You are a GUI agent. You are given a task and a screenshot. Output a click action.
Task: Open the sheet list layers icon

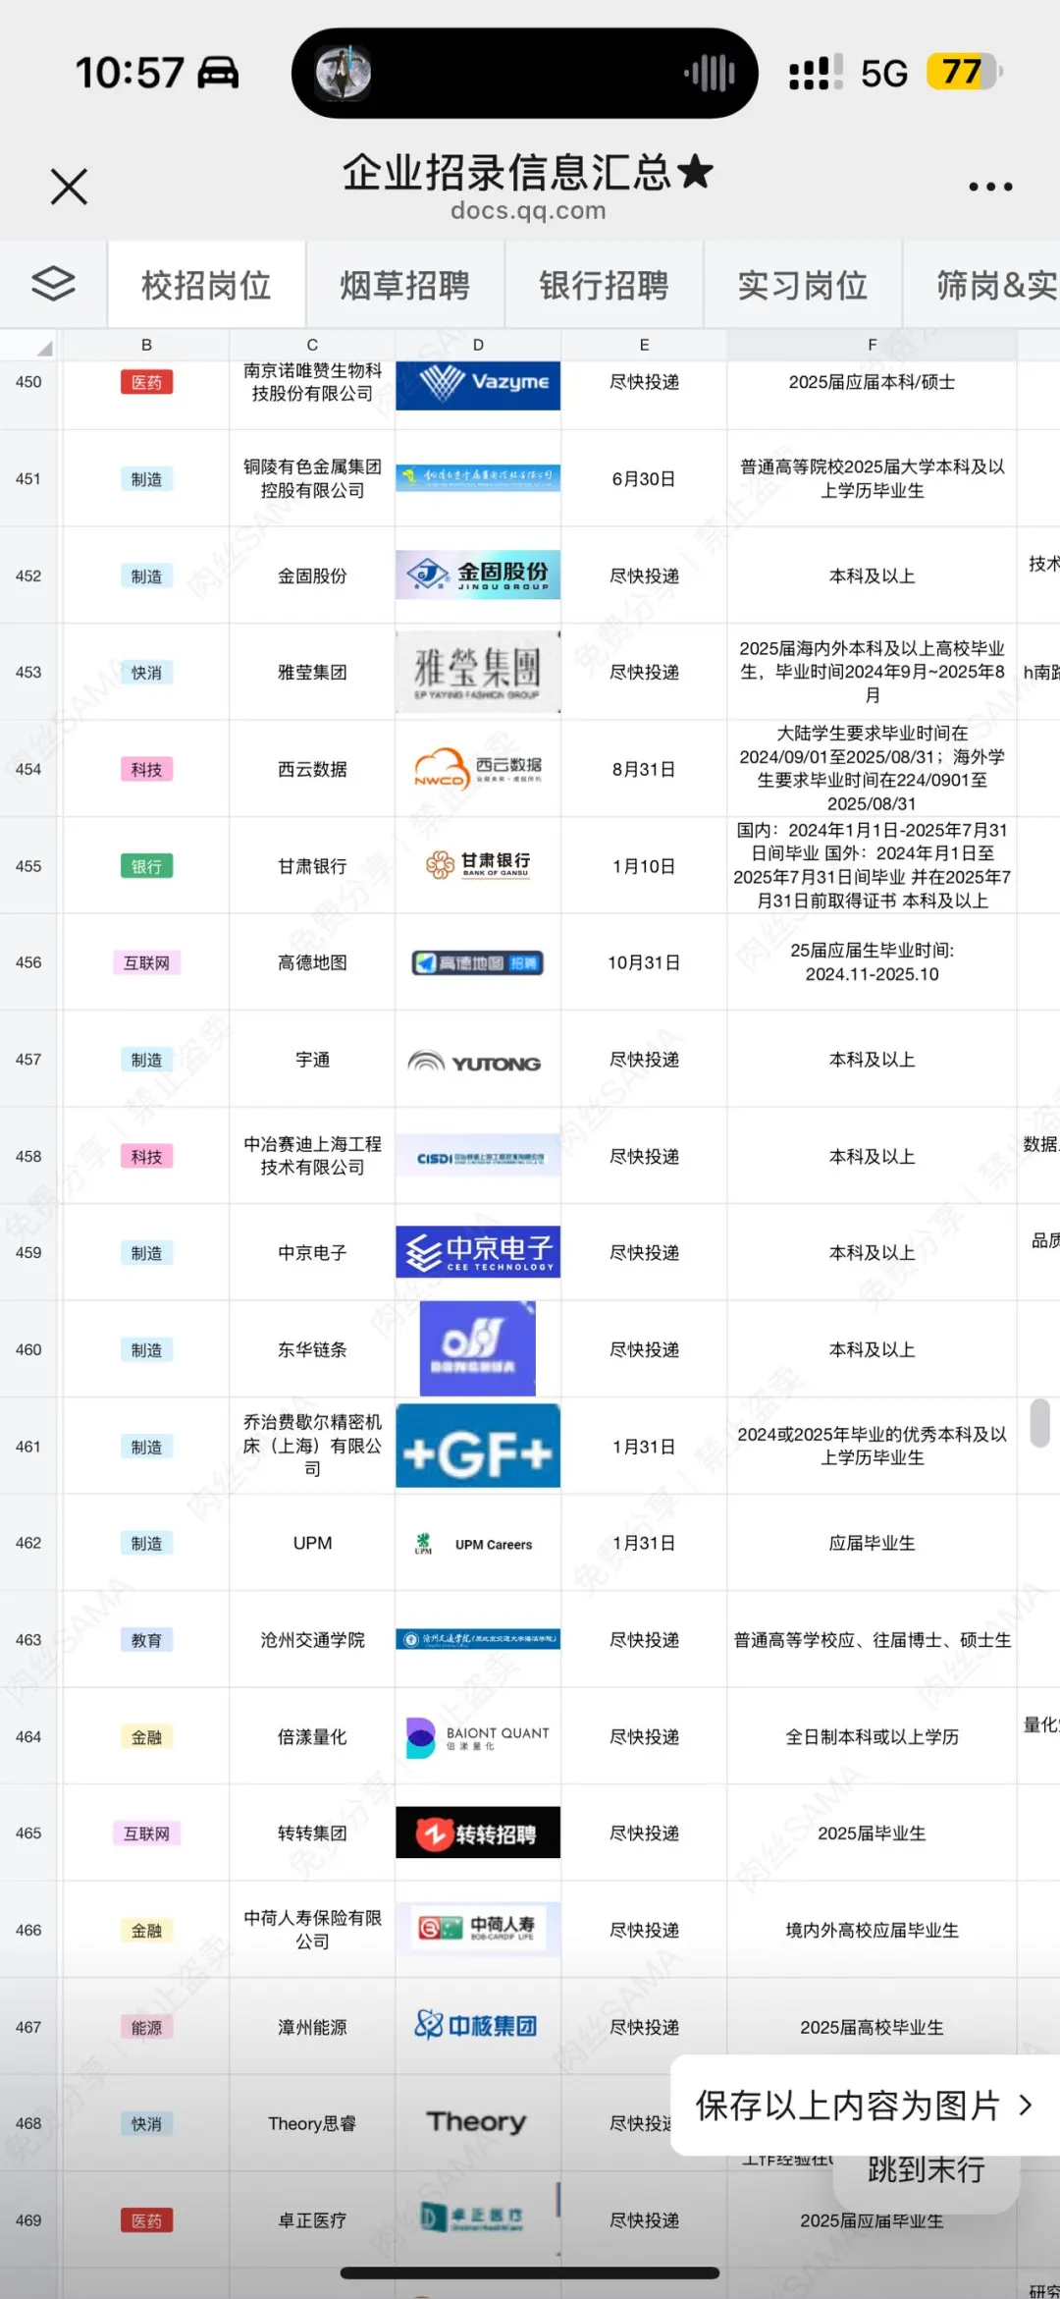pos(53,285)
